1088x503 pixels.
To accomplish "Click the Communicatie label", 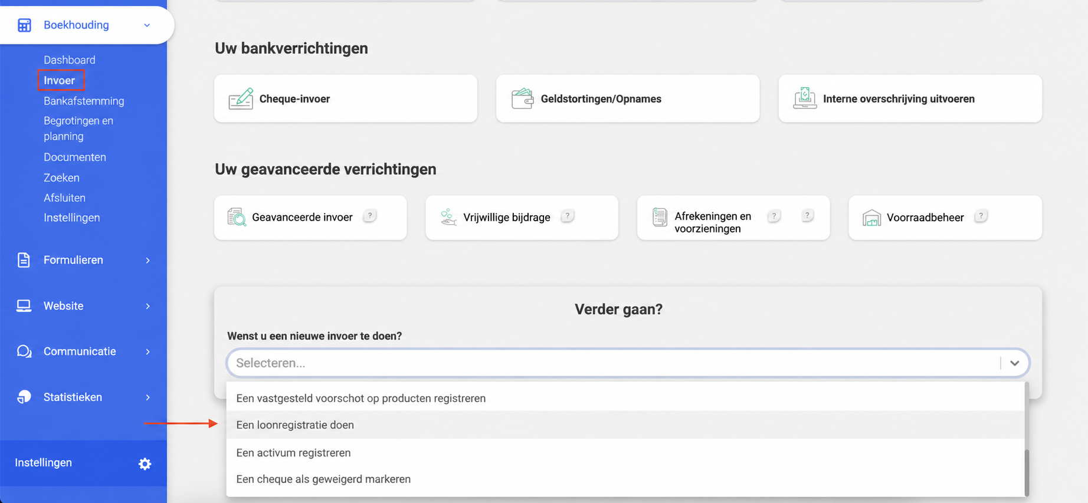I will [x=80, y=351].
